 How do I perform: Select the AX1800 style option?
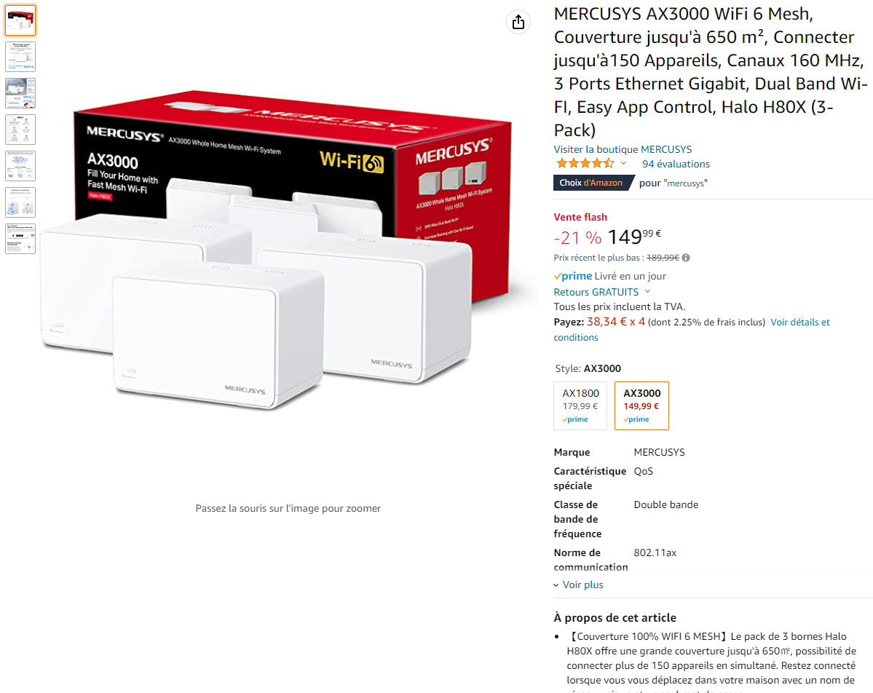click(580, 405)
